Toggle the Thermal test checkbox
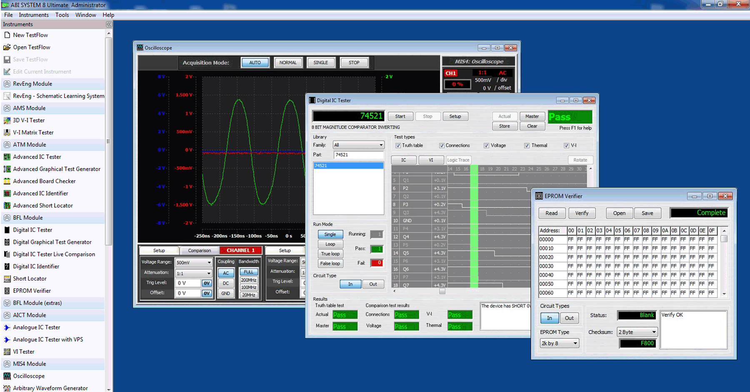Viewport: 750px width, 392px height. pyautogui.click(x=527, y=146)
